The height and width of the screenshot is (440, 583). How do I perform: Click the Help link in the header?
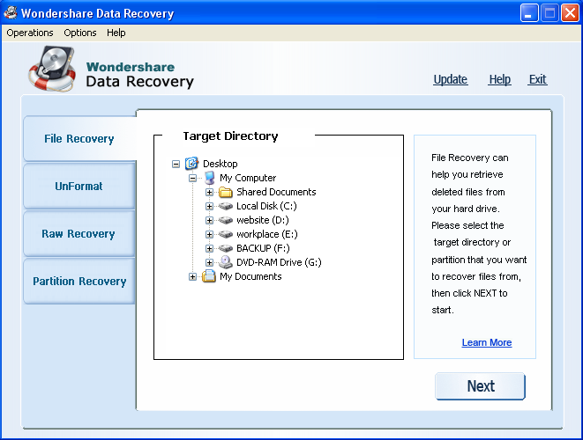coord(500,79)
